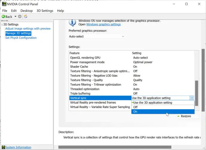Choose the On option for Vertical sync

tap(163, 112)
